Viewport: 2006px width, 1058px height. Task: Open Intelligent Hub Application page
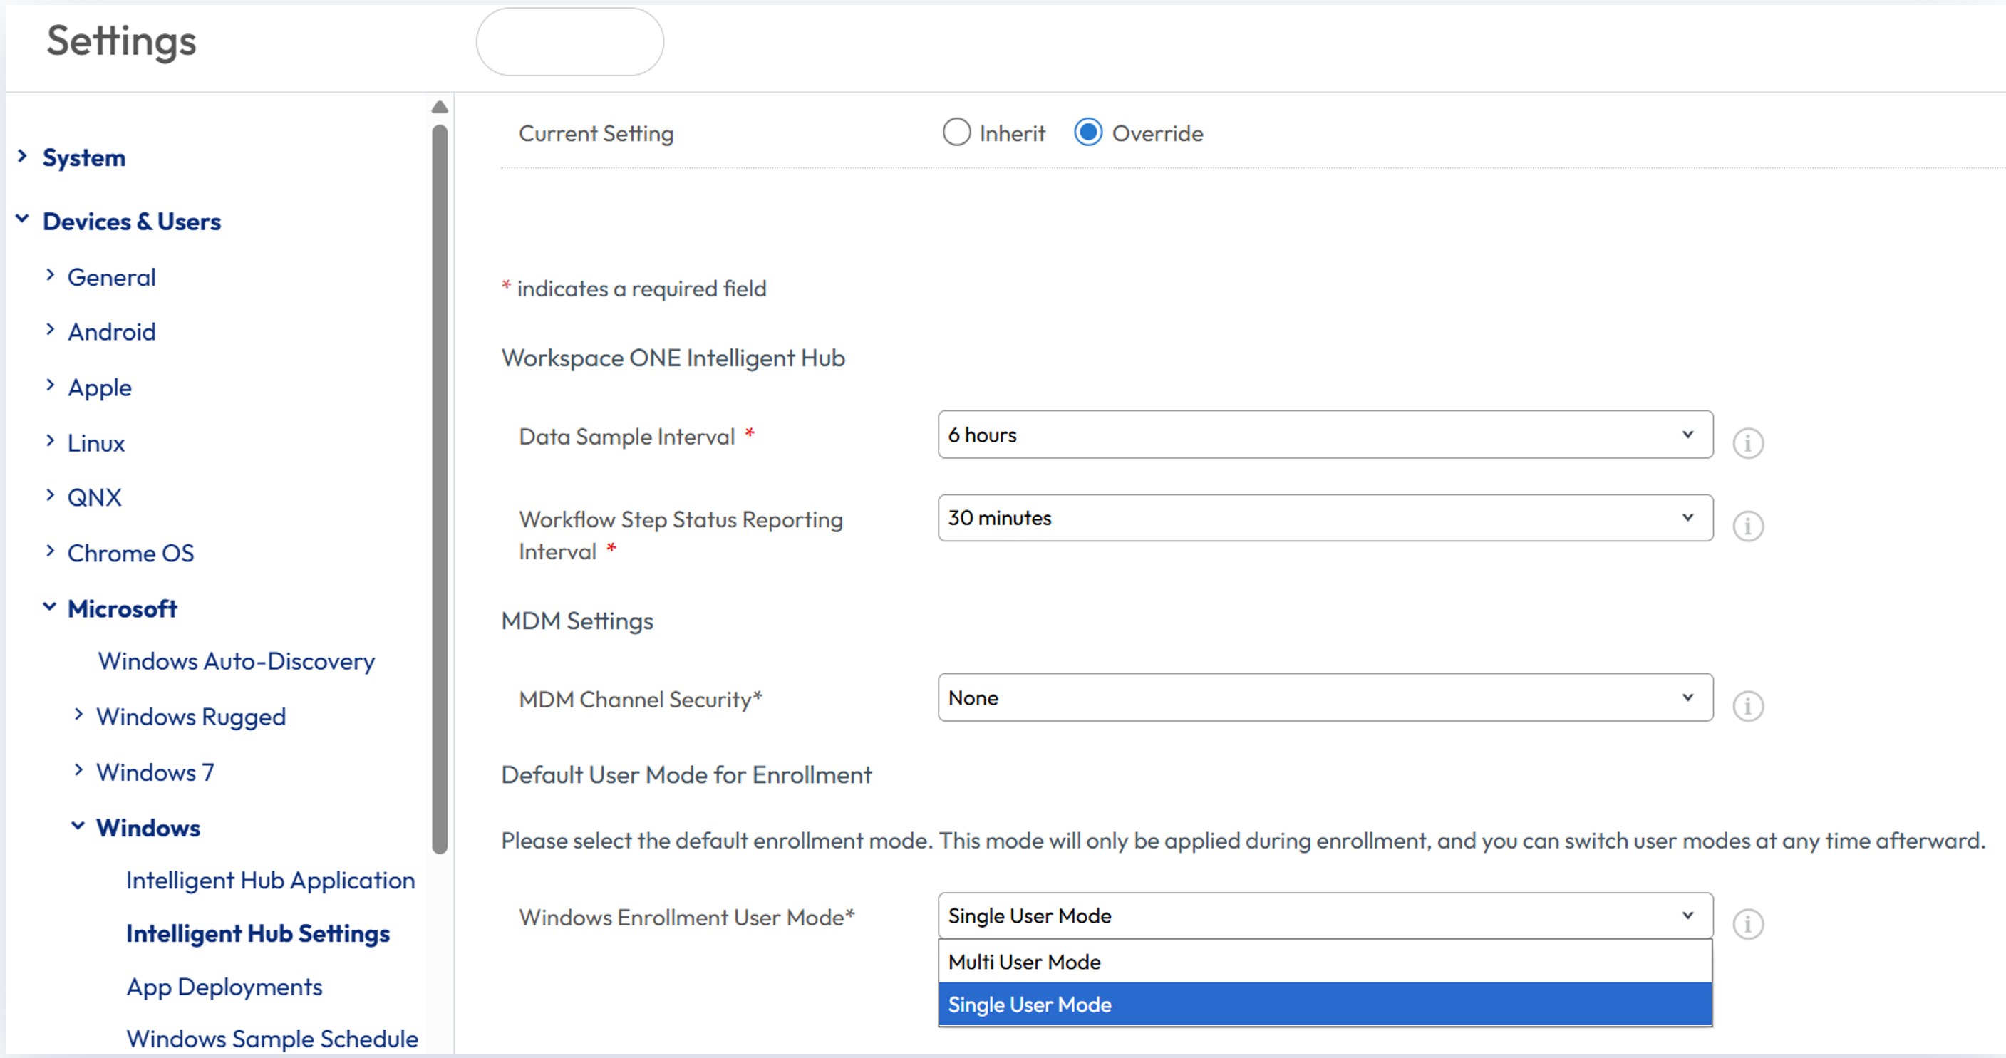270,881
